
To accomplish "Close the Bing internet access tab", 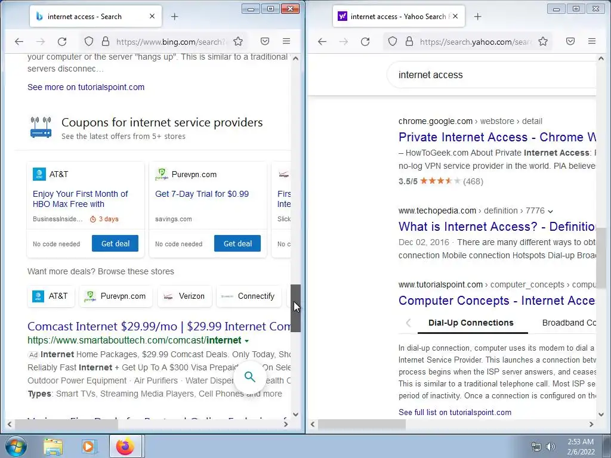I will 152,16.
